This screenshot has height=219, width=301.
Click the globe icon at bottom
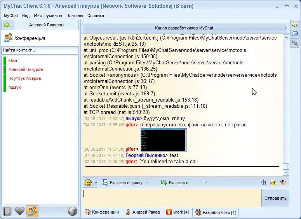click(x=73, y=211)
